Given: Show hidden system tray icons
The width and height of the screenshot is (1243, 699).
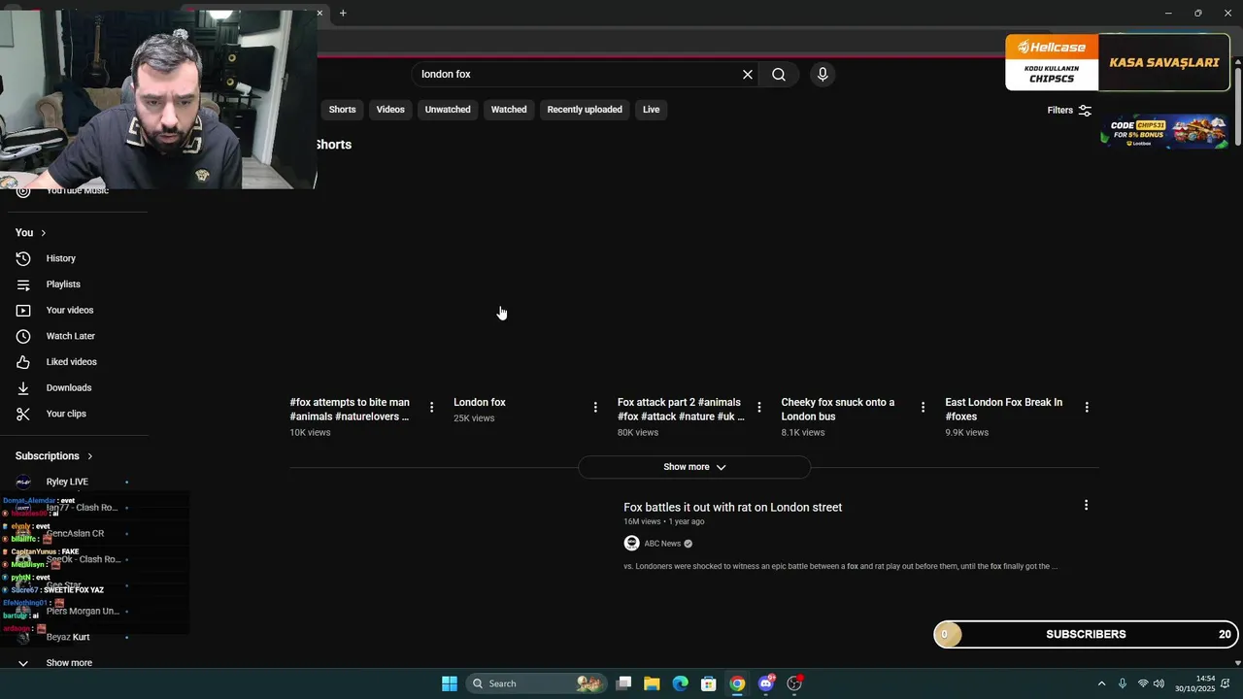Looking at the screenshot, I should (1101, 683).
